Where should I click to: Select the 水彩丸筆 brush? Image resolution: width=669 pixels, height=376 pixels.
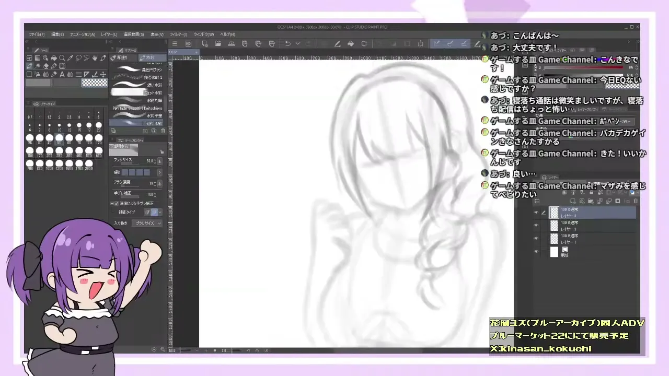[136, 100]
